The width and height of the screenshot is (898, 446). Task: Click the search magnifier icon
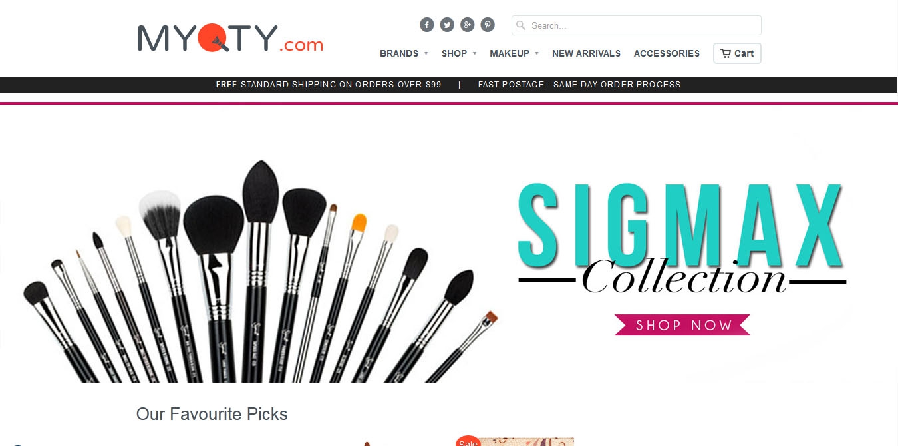[x=521, y=25]
